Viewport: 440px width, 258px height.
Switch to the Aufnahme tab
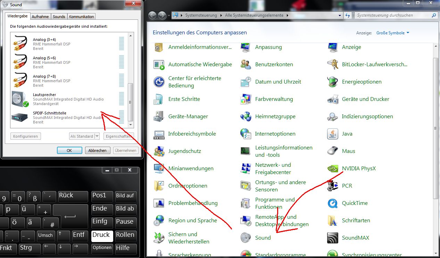tap(41, 17)
